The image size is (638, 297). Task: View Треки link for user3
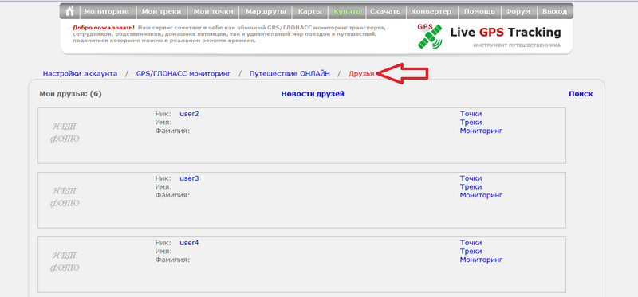click(x=471, y=187)
